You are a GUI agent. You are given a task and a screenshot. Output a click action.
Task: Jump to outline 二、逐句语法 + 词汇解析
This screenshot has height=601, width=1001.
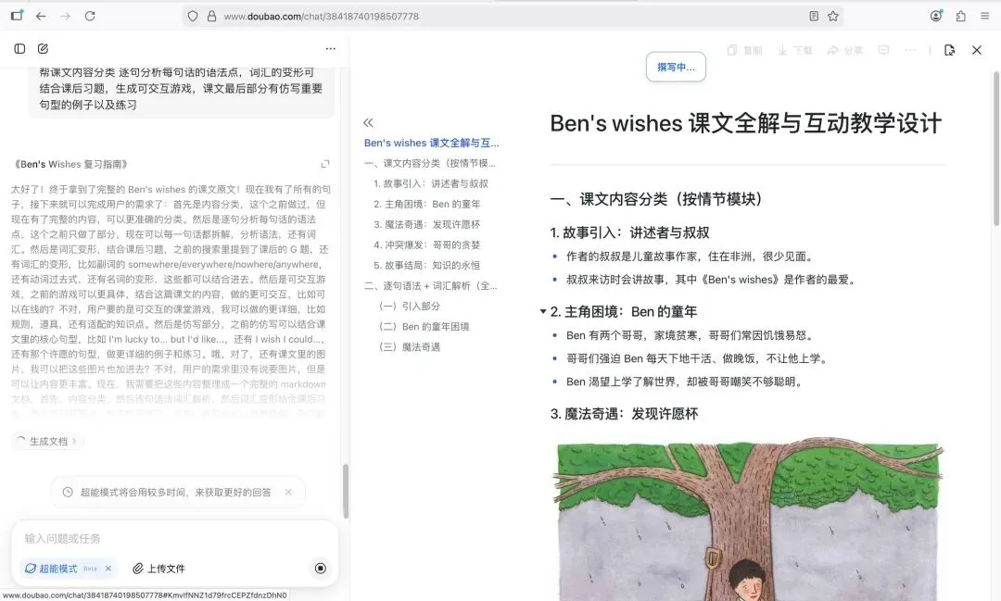pos(430,286)
